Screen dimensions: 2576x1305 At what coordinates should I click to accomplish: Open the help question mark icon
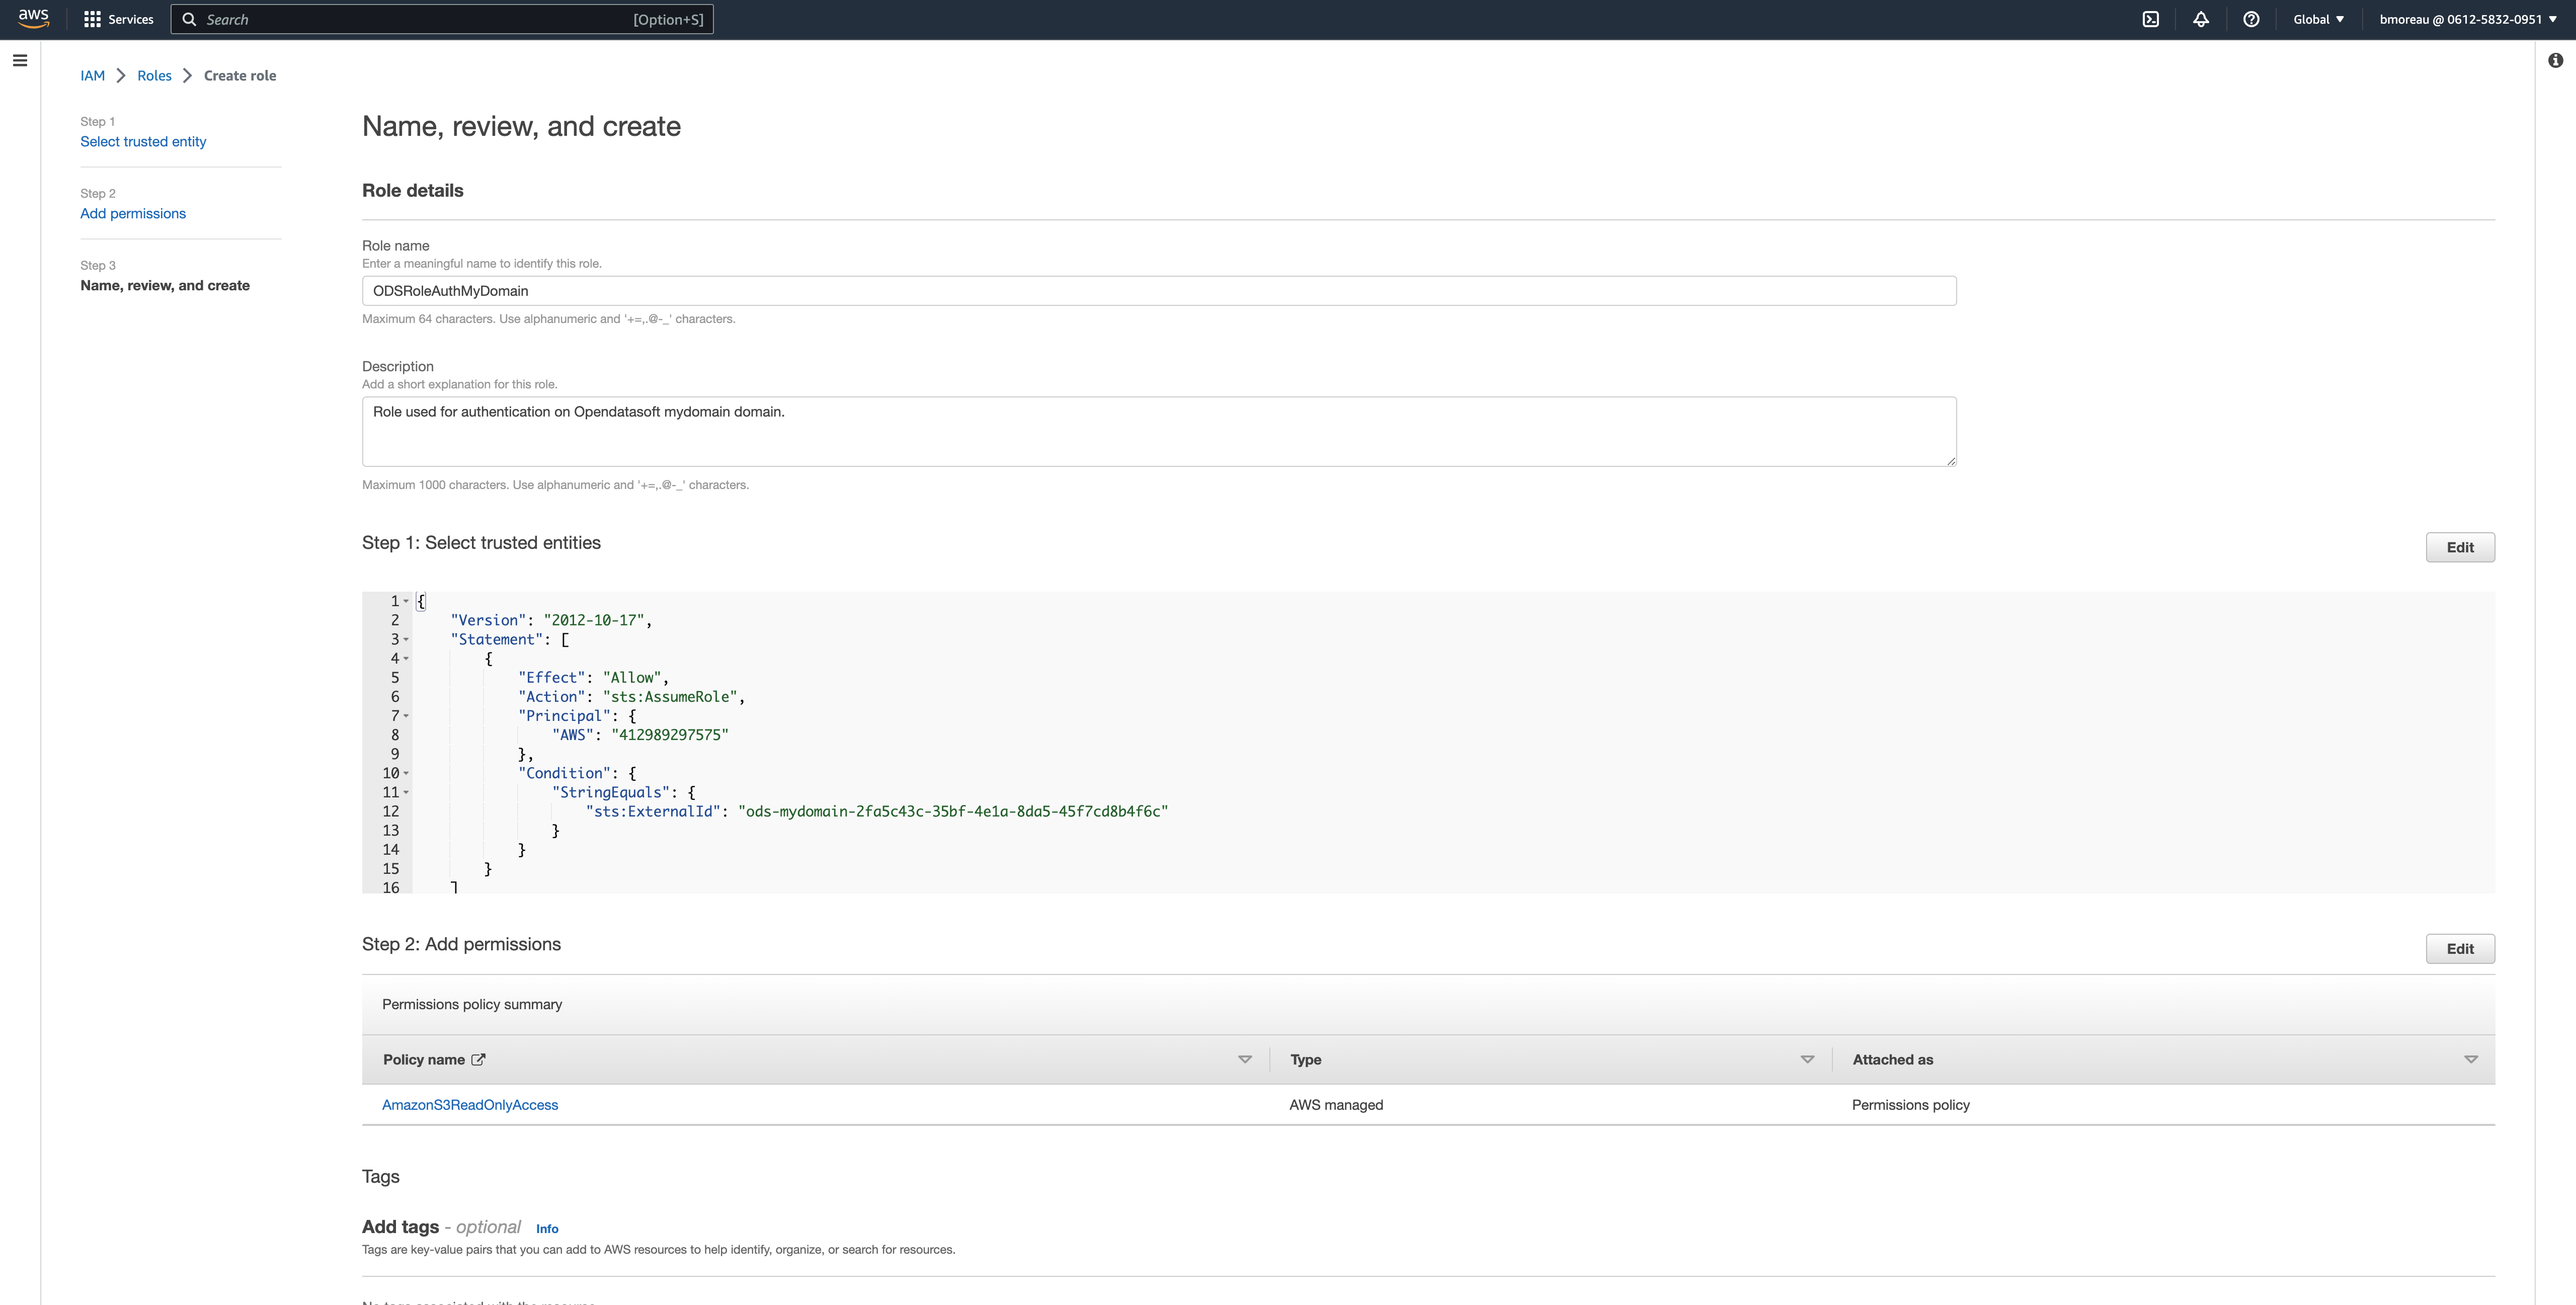click(2250, 19)
